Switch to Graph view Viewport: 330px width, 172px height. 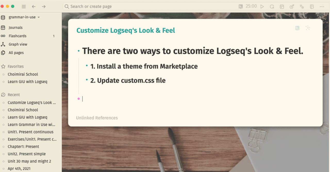pos(18,44)
